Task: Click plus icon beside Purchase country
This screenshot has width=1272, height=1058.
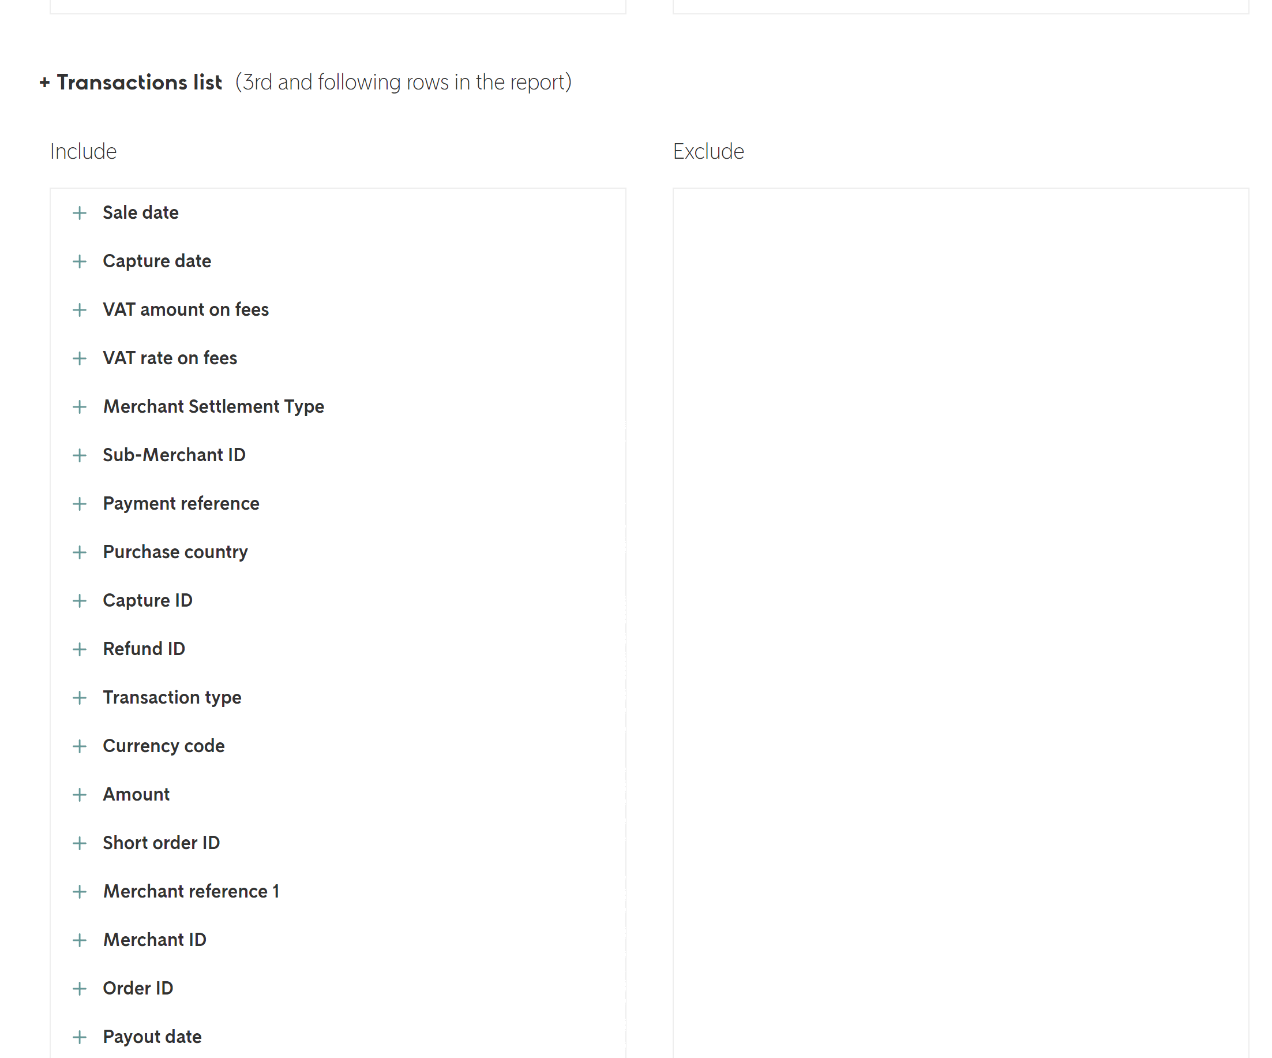Action: [x=80, y=552]
